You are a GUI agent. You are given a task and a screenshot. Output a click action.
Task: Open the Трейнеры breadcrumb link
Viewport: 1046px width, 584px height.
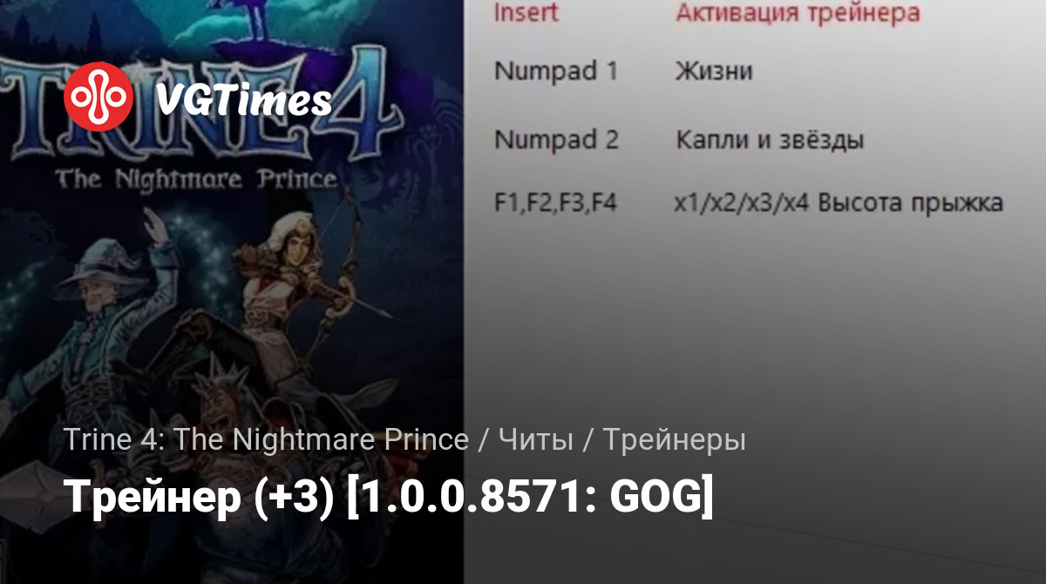674,441
